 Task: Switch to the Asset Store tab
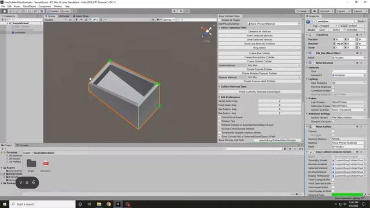coord(81,16)
